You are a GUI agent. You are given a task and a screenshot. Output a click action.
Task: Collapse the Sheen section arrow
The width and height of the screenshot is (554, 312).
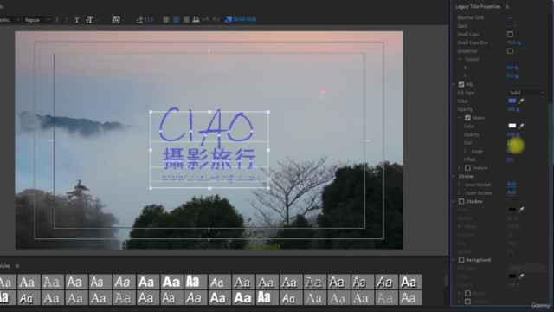[x=460, y=118]
